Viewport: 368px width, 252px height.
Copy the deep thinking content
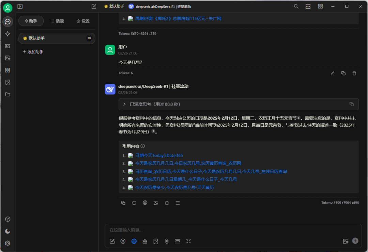352,104
